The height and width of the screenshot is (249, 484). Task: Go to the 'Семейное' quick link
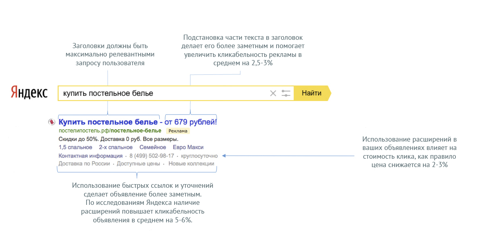(x=153, y=148)
